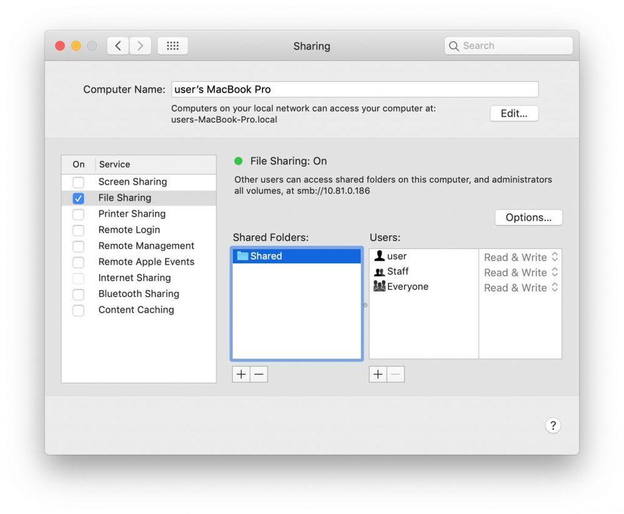The width and height of the screenshot is (624, 514).
Task: Click the green File Sharing status indicator
Action: [238, 161]
